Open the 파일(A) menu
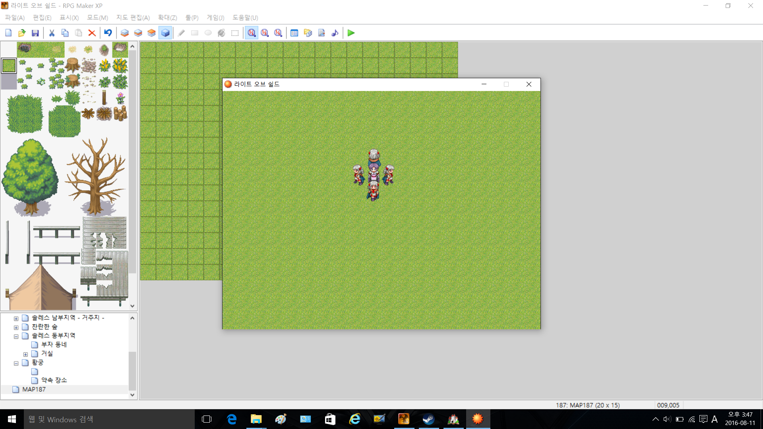763x429 pixels. point(15,18)
